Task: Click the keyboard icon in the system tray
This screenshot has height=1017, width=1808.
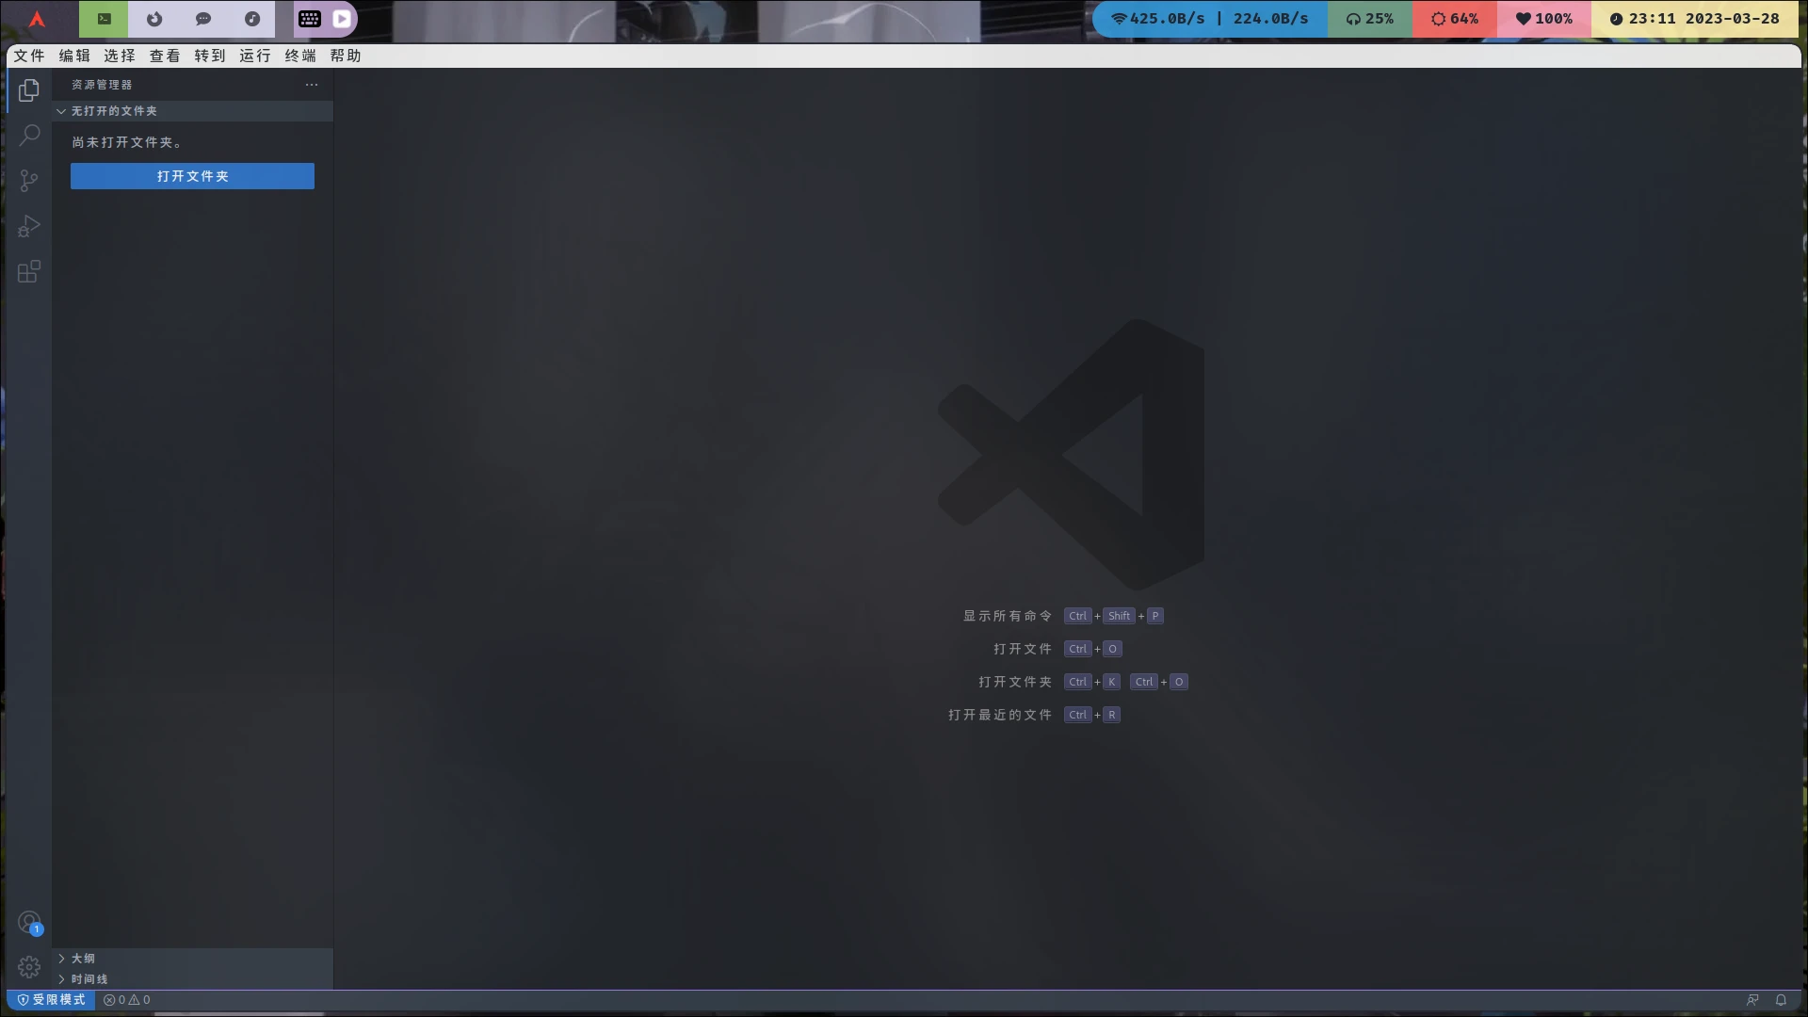Action: pyautogui.click(x=310, y=19)
